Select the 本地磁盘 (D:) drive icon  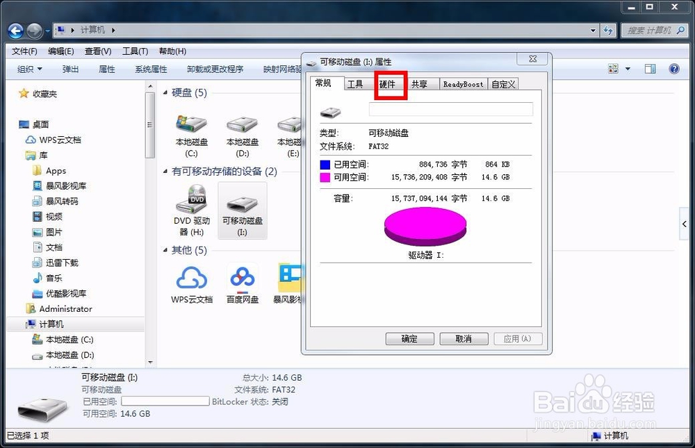click(x=242, y=135)
